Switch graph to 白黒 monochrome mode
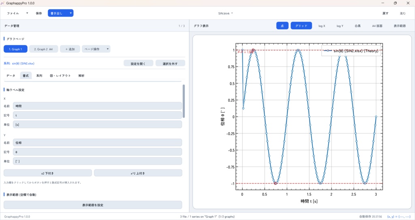 pyautogui.click(x=357, y=26)
